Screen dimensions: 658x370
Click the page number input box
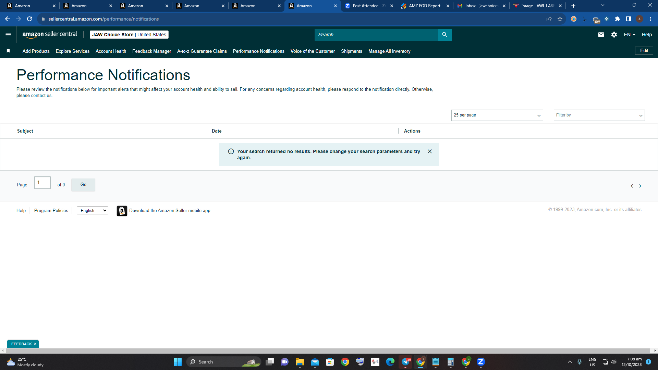(42, 183)
